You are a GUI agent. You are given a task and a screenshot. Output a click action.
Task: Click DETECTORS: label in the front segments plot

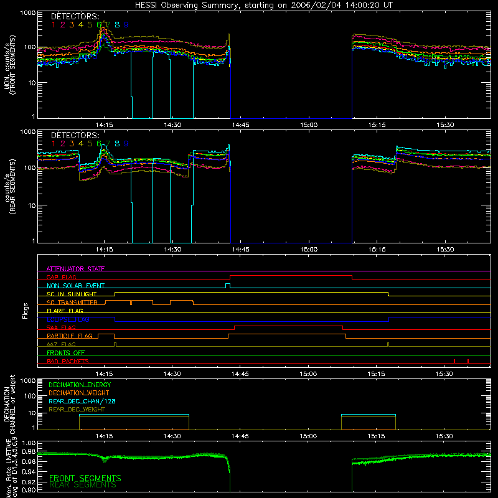(75, 16)
